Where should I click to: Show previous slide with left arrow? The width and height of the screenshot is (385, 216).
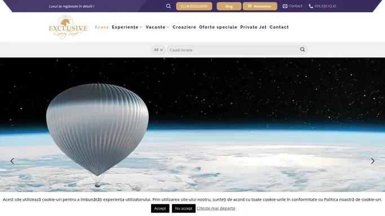tap(12, 161)
